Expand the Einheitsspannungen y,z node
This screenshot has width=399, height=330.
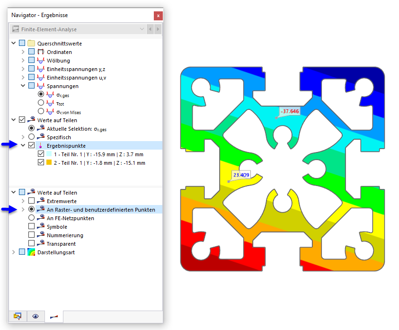(23, 69)
